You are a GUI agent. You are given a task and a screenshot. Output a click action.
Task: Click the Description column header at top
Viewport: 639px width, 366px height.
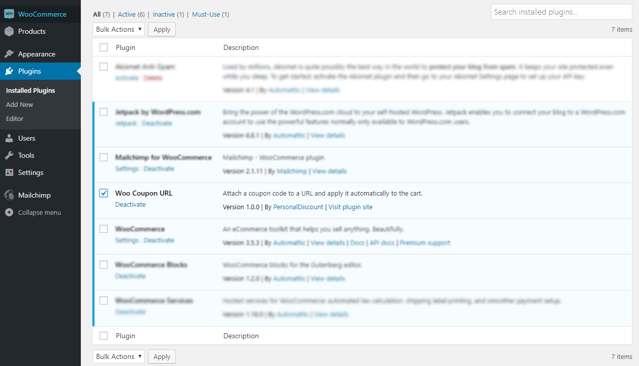pos(241,48)
